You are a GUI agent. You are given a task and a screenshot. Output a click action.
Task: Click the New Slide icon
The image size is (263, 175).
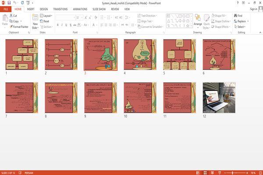click(x=35, y=18)
